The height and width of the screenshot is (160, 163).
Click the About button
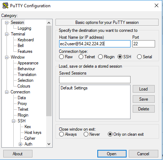point(18,154)
